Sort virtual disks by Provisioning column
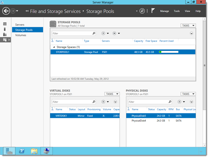209x158 pixels. click(x=94, y=109)
